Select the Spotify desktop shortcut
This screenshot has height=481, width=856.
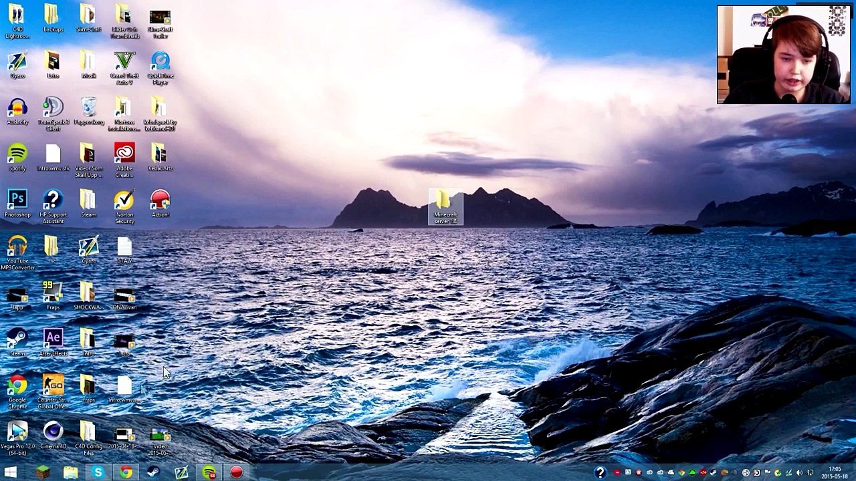tap(17, 158)
